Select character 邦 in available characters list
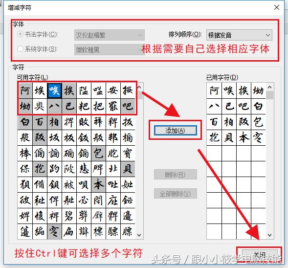Image resolution: width=288 pixels, height=268 pixels. pos(113,137)
